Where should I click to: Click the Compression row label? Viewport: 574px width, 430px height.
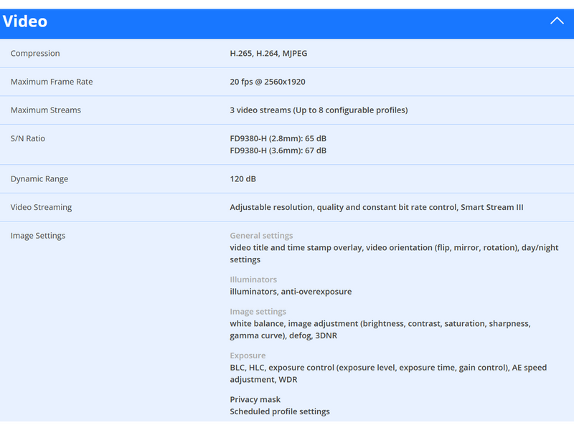tap(35, 54)
